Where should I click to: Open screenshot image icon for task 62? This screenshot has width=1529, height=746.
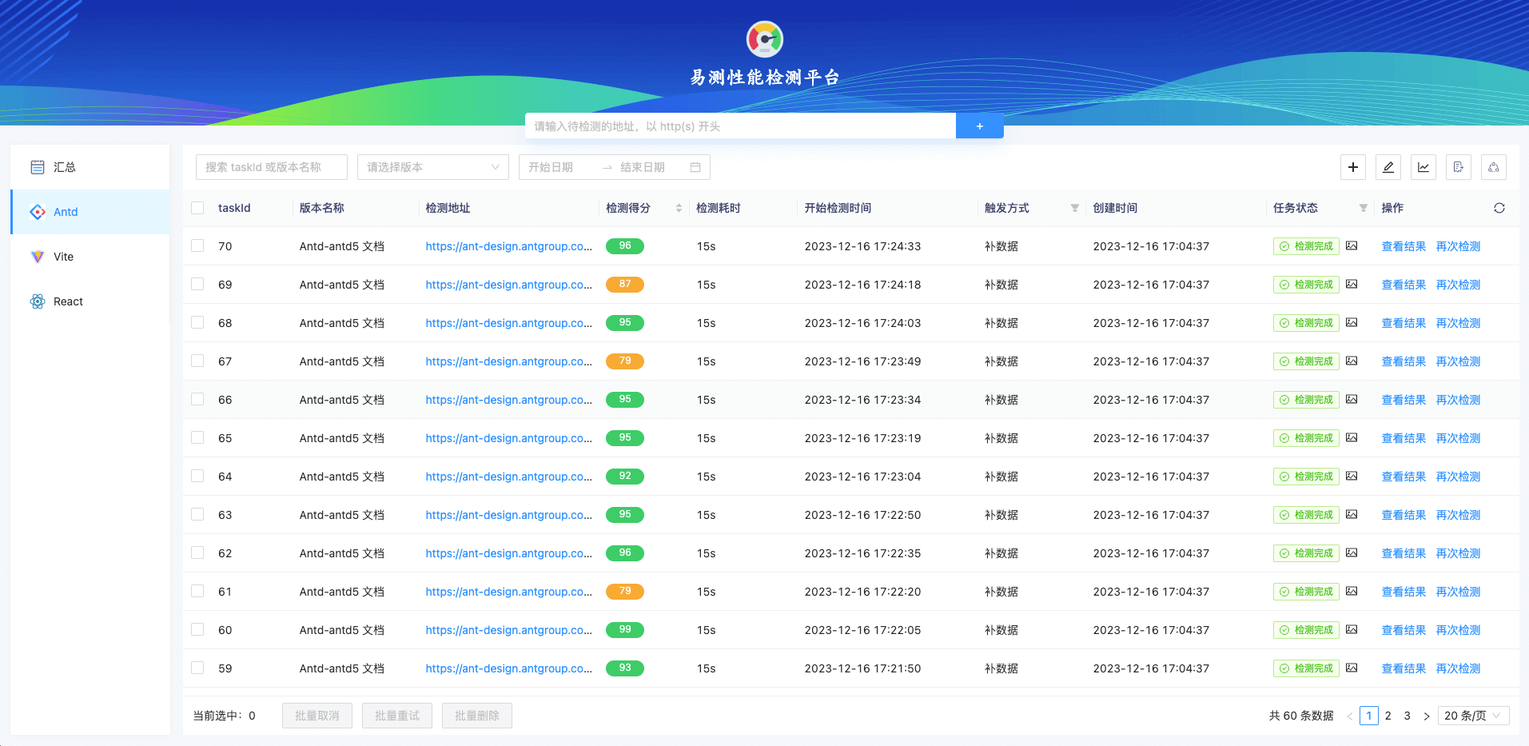pyautogui.click(x=1352, y=553)
